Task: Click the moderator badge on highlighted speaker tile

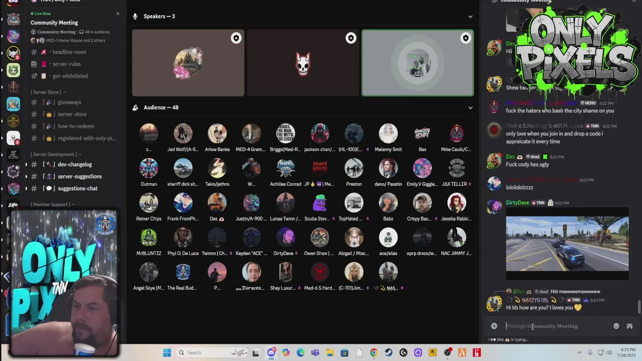Action: pos(465,38)
